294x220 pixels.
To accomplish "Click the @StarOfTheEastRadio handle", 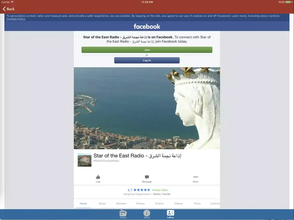I will click(x=106, y=161).
